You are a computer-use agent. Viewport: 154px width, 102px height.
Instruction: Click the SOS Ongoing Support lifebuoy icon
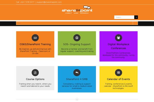[77, 38]
